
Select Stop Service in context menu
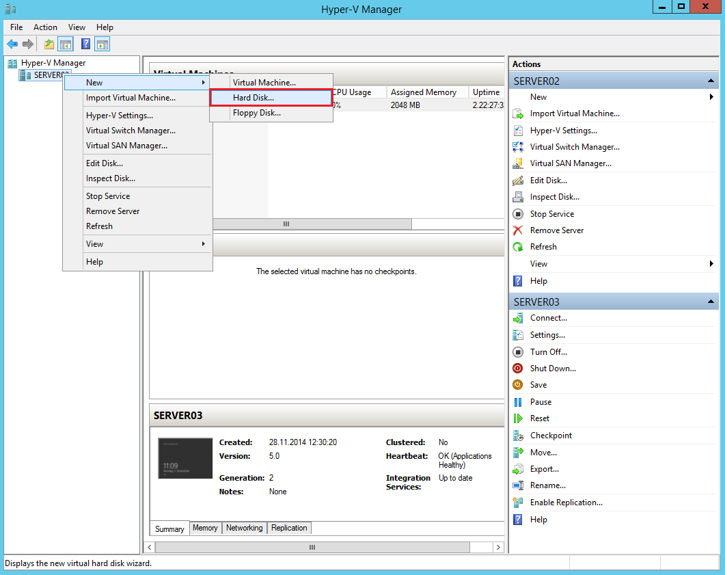[138, 196]
